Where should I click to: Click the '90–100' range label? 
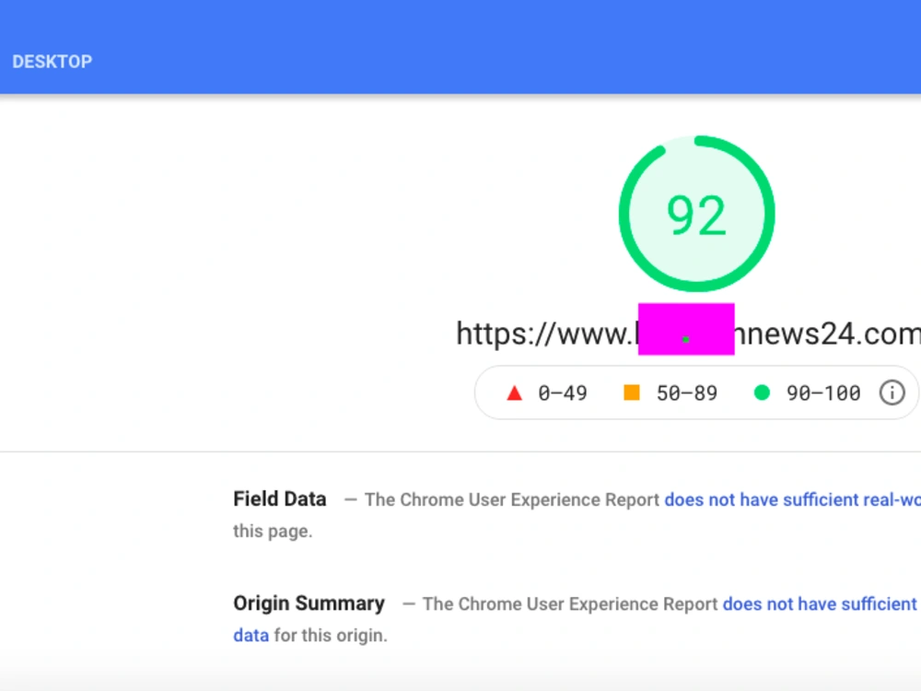tap(823, 393)
